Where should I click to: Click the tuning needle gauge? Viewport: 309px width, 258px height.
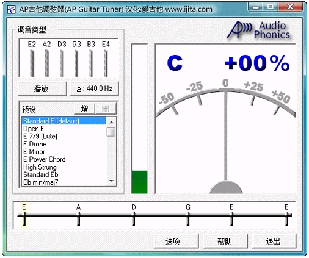225,136
